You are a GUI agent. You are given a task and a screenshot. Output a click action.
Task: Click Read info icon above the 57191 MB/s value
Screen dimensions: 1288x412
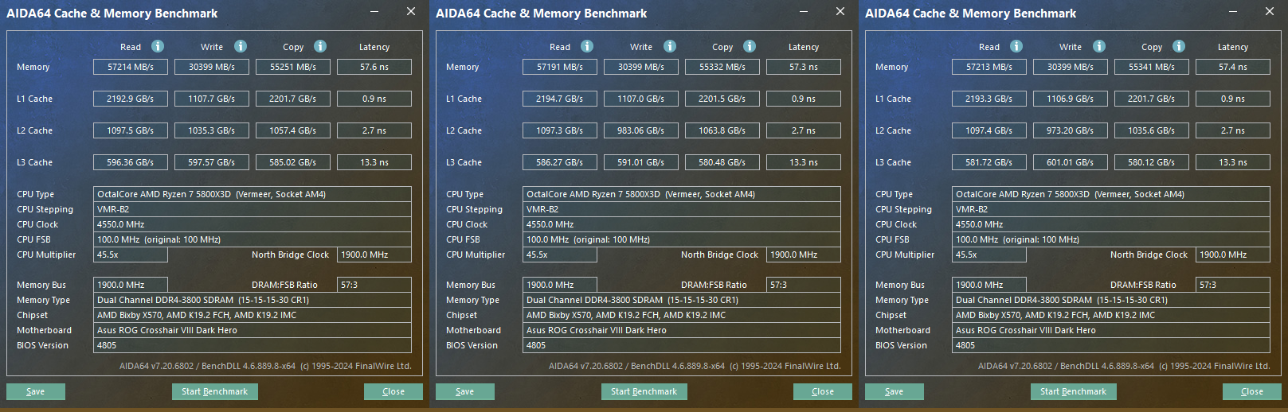tap(587, 46)
